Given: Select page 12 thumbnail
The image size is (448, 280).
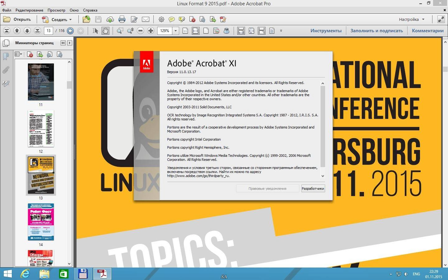Looking at the screenshot, I should coord(41,128).
